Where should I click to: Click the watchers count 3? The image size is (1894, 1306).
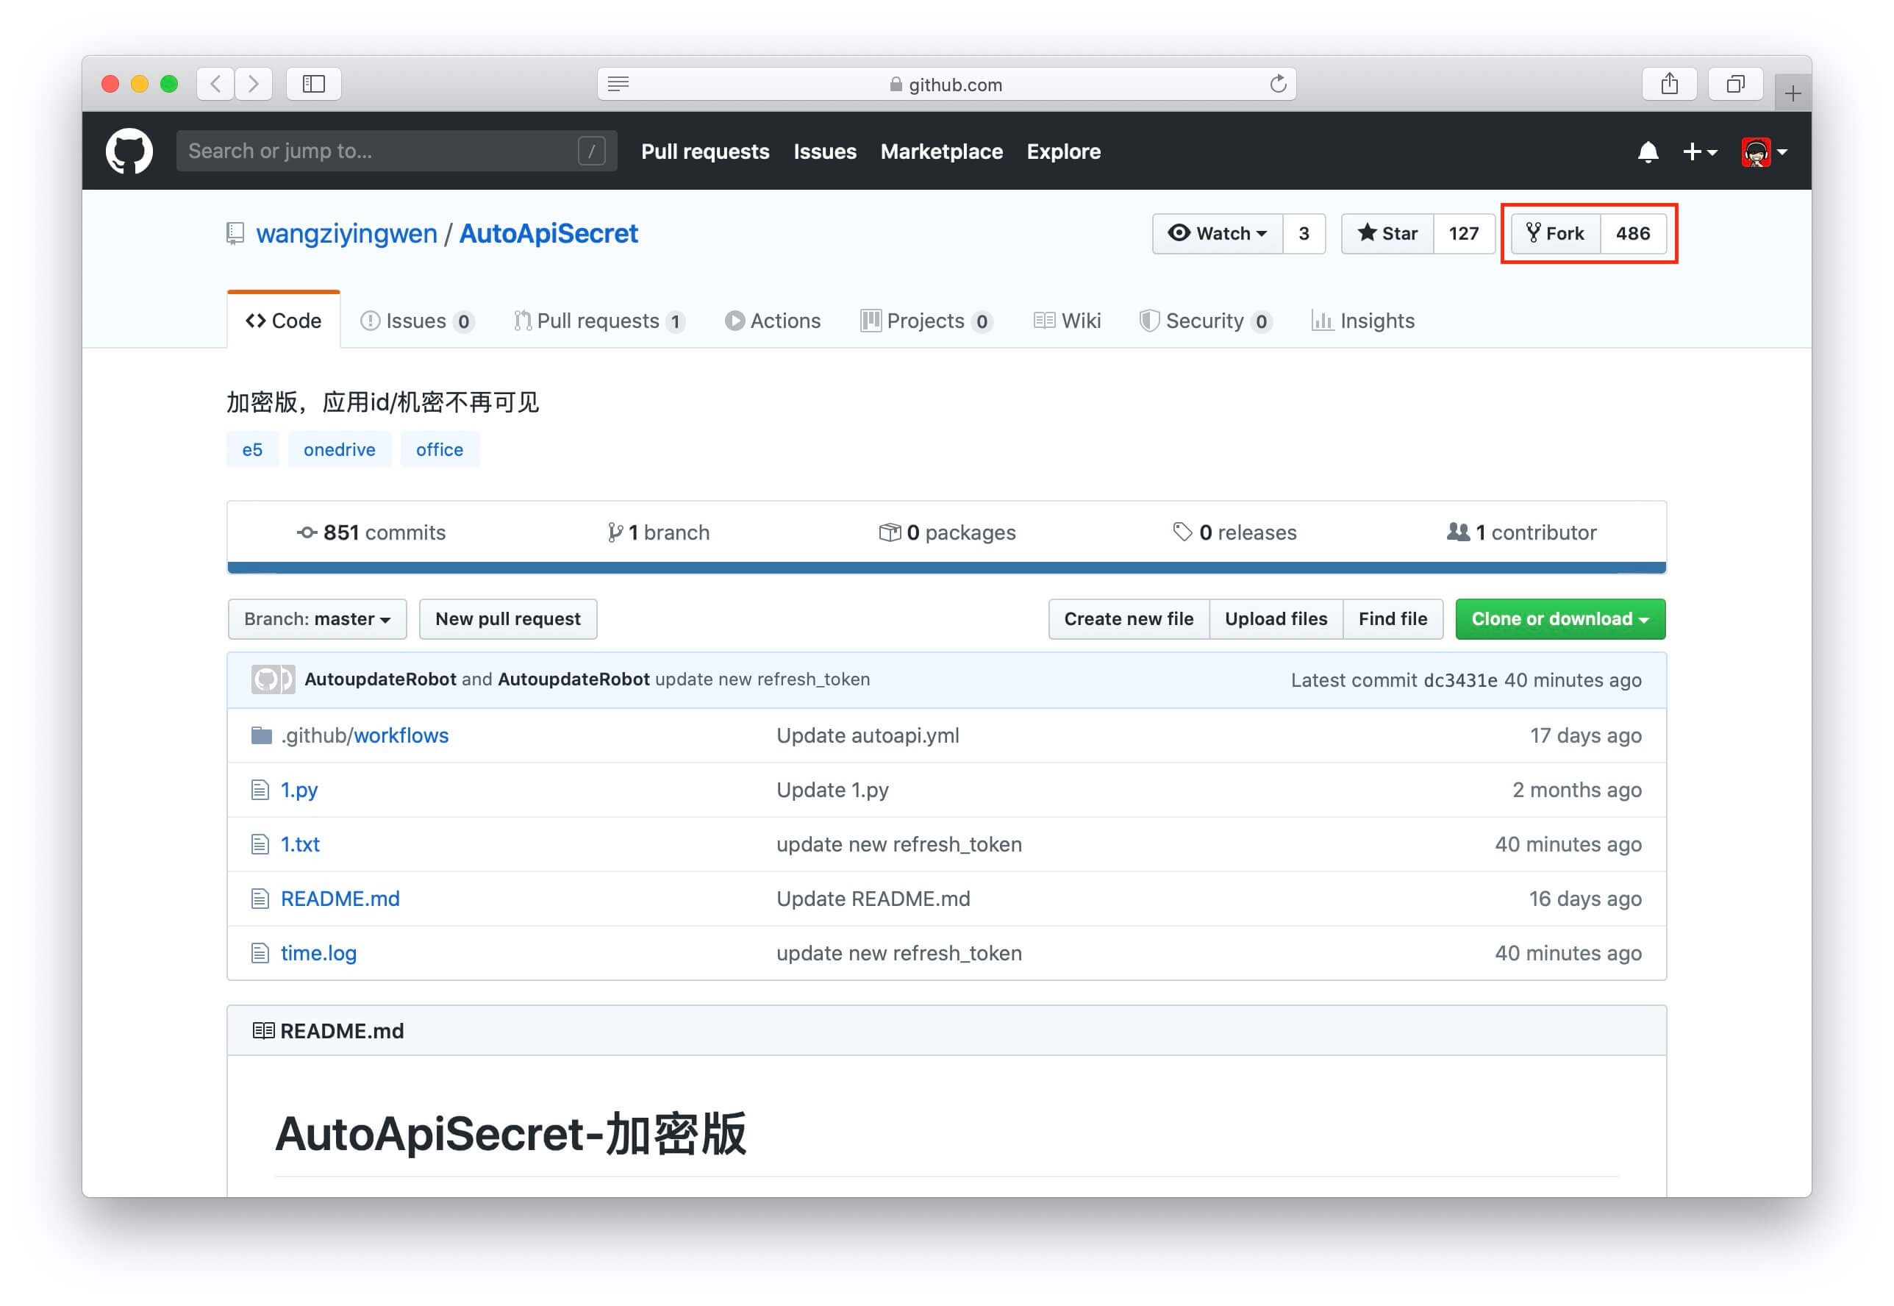coord(1304,234)
